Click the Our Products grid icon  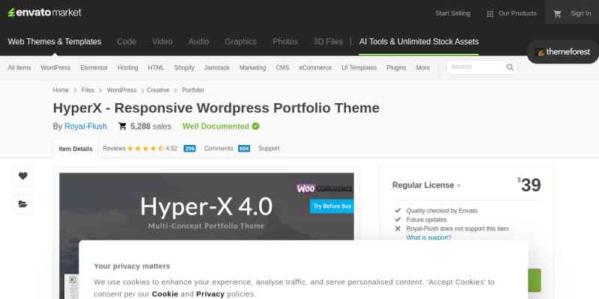coord(490,13)
